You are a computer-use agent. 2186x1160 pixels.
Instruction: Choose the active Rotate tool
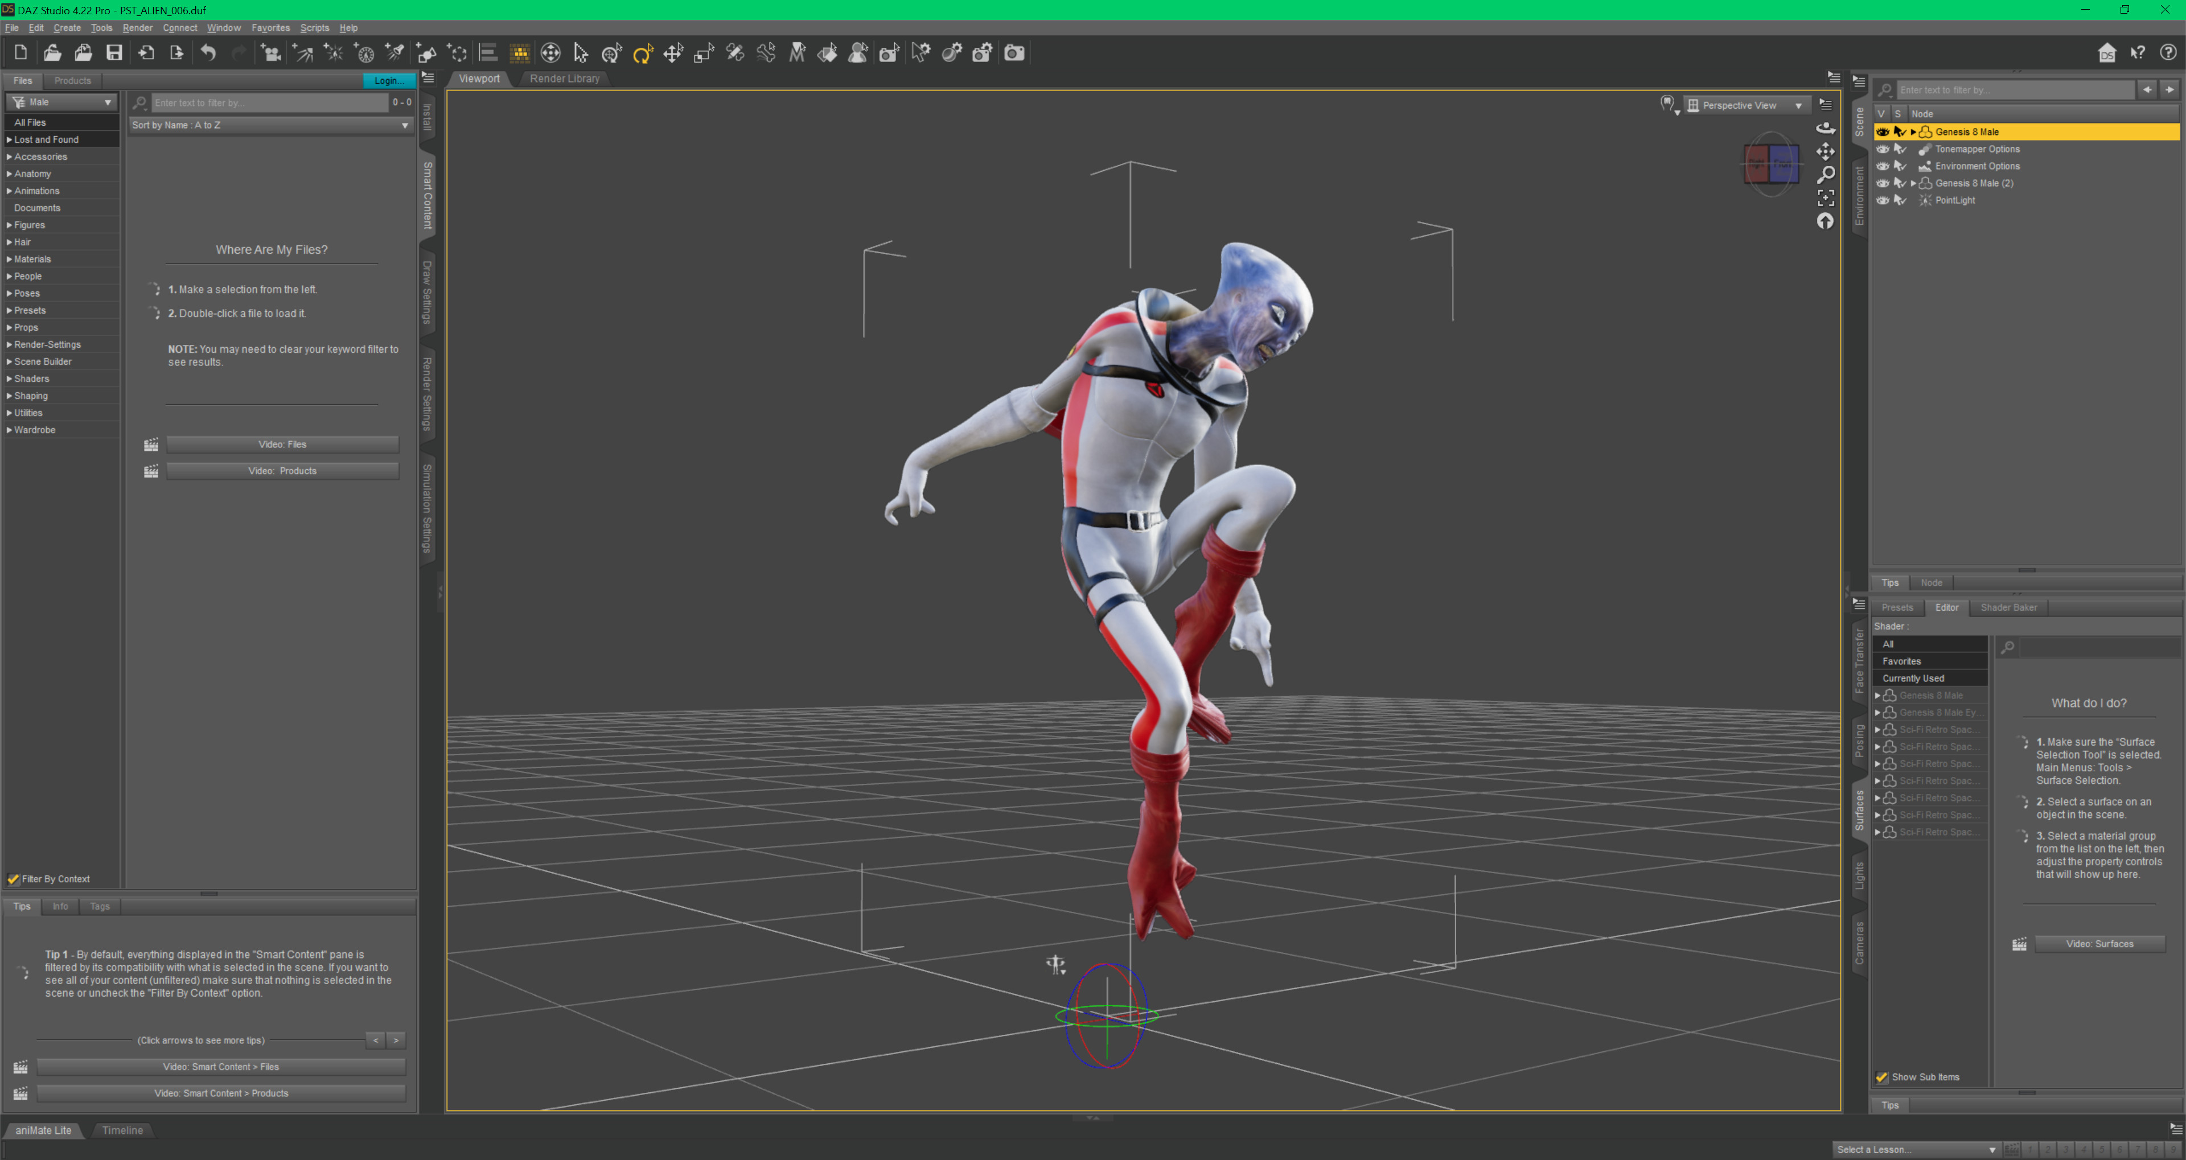coord(642,52)
